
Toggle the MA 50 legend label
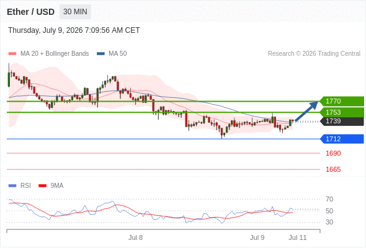coord(118,54)
